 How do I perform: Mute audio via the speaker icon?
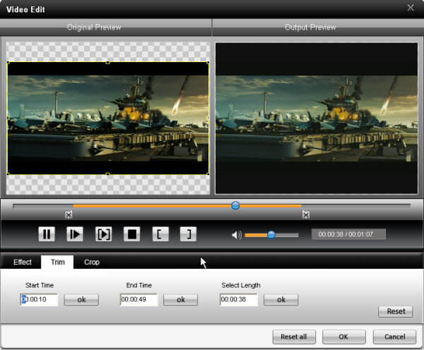coord(237,235)
